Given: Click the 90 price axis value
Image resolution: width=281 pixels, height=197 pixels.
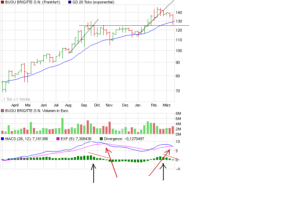Looking at the screenshot, I should (x=178, y=62).
